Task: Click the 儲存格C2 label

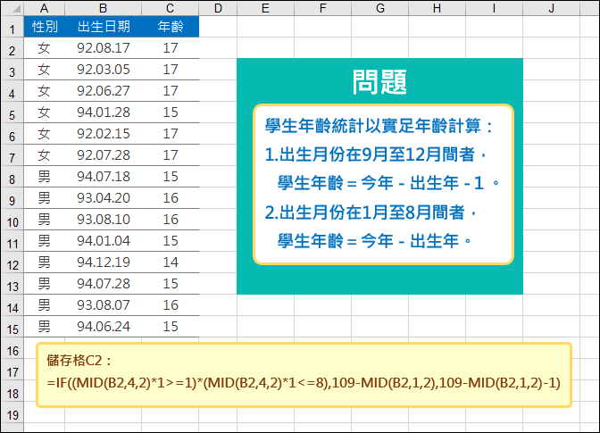Action: [79, 361]
